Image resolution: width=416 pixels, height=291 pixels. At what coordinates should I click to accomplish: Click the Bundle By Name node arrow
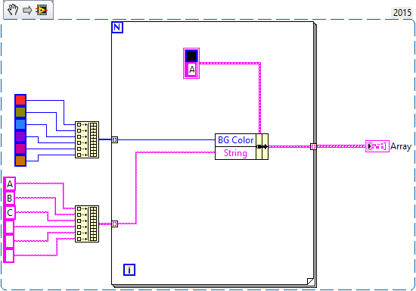[x=262, y=146]
